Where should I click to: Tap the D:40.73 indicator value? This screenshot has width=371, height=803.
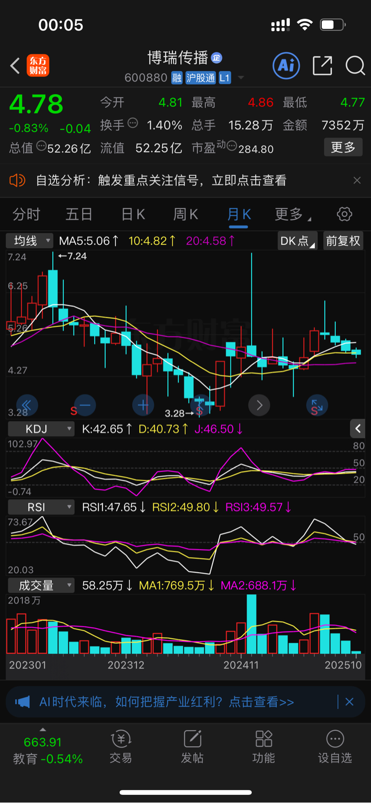point(163,429)
